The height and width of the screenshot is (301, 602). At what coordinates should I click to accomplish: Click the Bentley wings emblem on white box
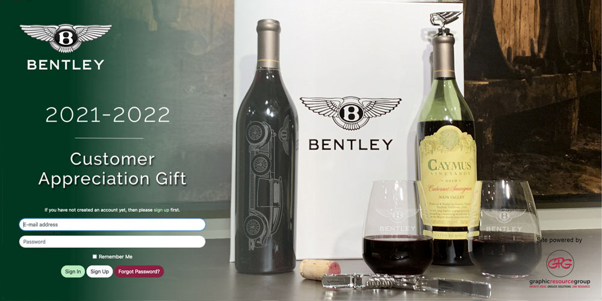click(x=350, y=113)
